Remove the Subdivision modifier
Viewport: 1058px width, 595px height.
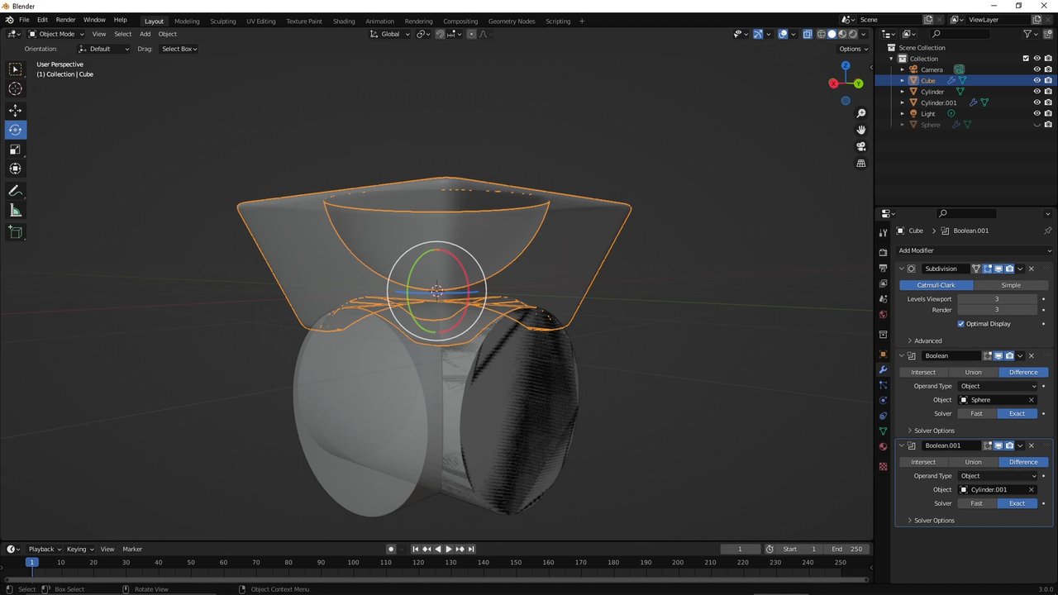[1031, 269]
